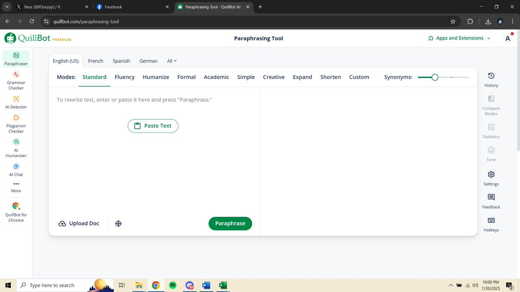520x292 pixels.
Task: Open File Explorer from taskbar
Action: (139, 285)
